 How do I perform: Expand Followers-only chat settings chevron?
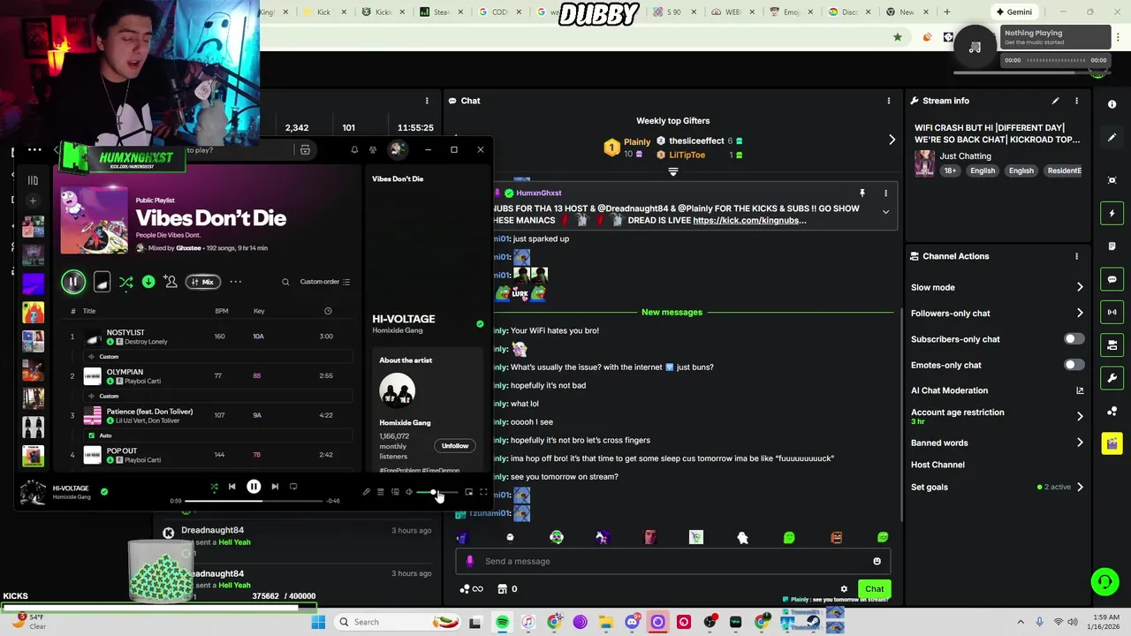[x=1080, y=313]
